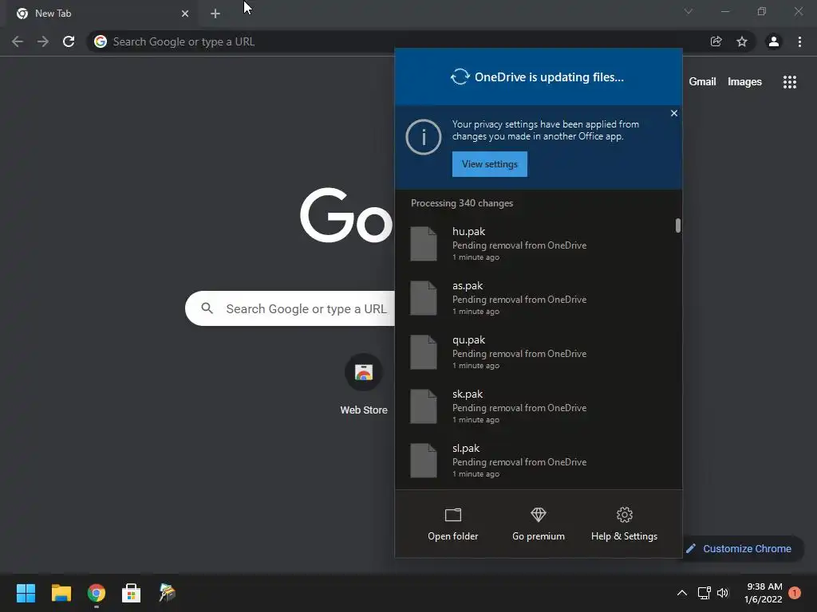The image size is (817, 612).
Task: Click the last pinned taskbar app icon
Action: pos(167,593)
